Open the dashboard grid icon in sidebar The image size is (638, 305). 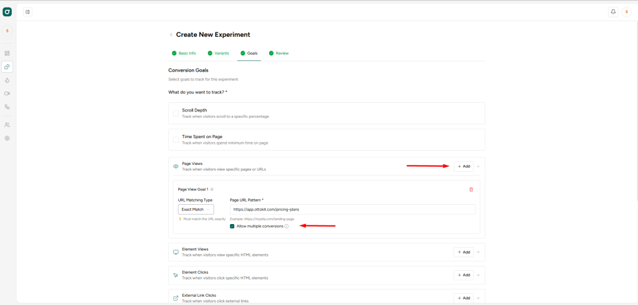coord(7,53)
